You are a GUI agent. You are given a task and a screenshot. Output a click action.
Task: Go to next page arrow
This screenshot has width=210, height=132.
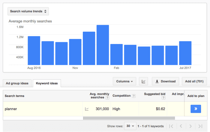point(190,126)
